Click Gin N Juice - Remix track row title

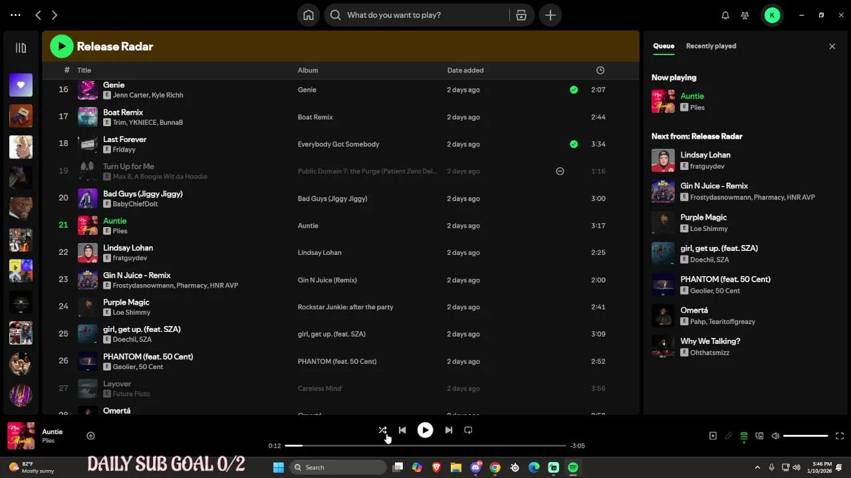point(137,275)
